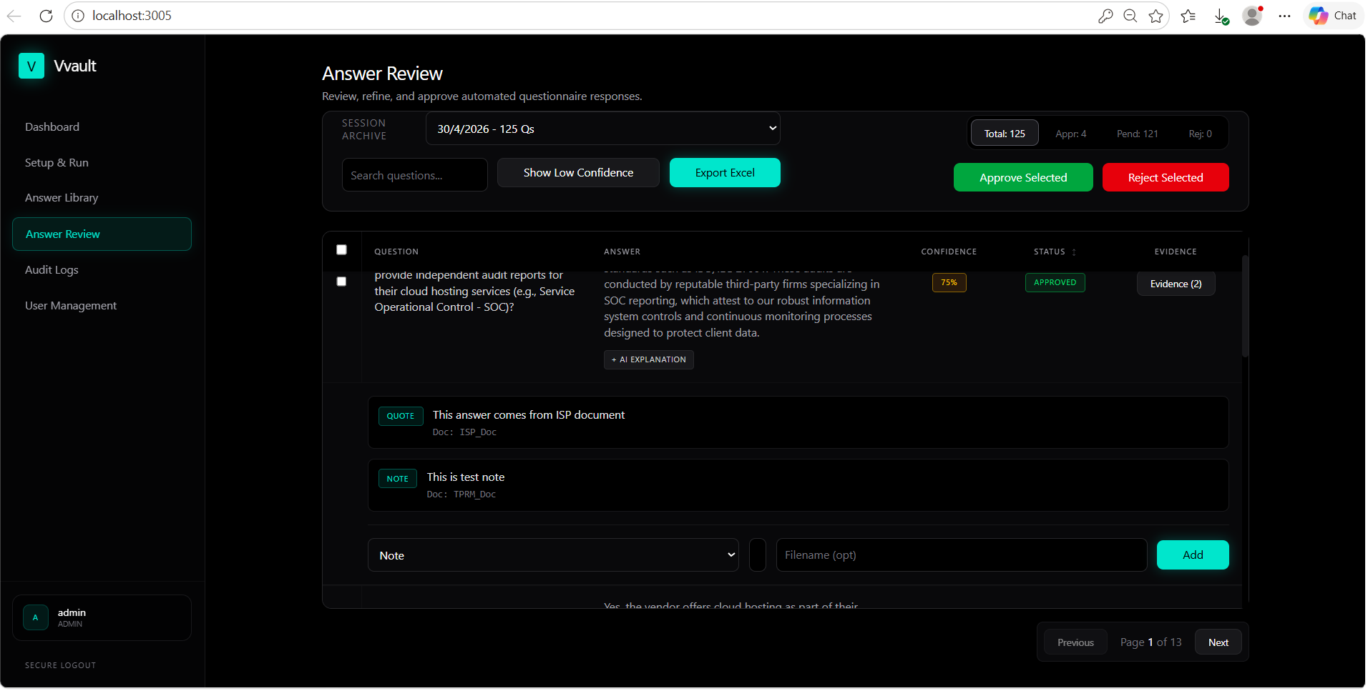
Task: Click the NOTE evidence tag
Action: coord(397,479)
